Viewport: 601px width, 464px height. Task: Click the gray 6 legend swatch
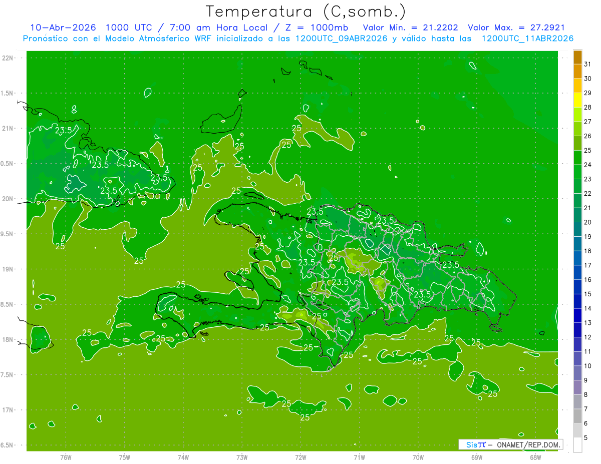[577, 416]
